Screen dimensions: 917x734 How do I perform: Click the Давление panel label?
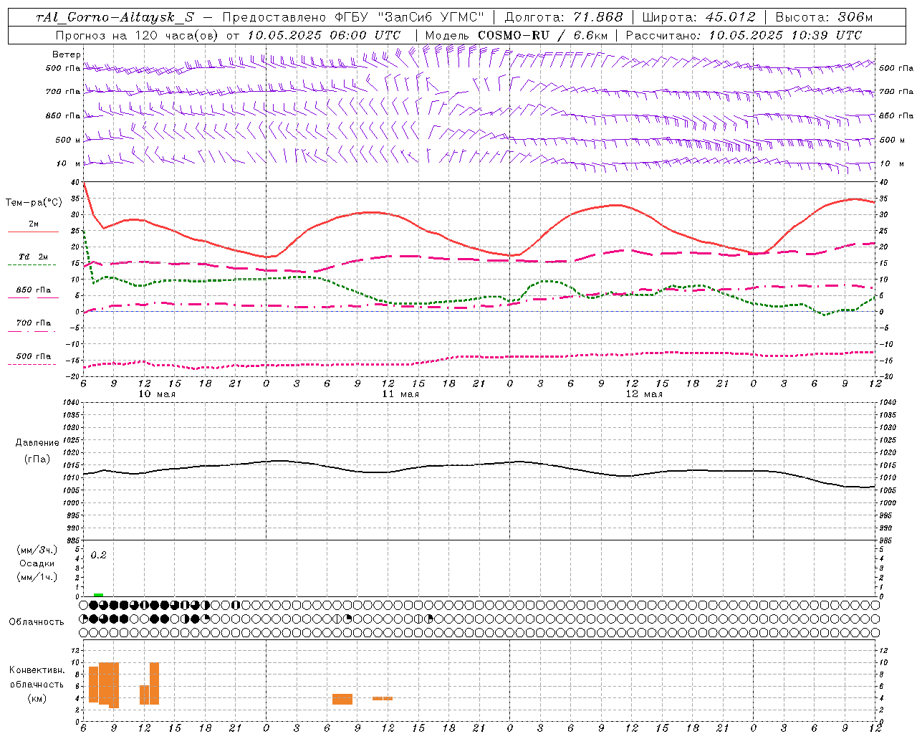pos(37,443)
